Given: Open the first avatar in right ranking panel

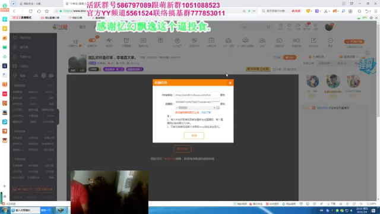Looking at the screenshot, I should pos(312,81).
